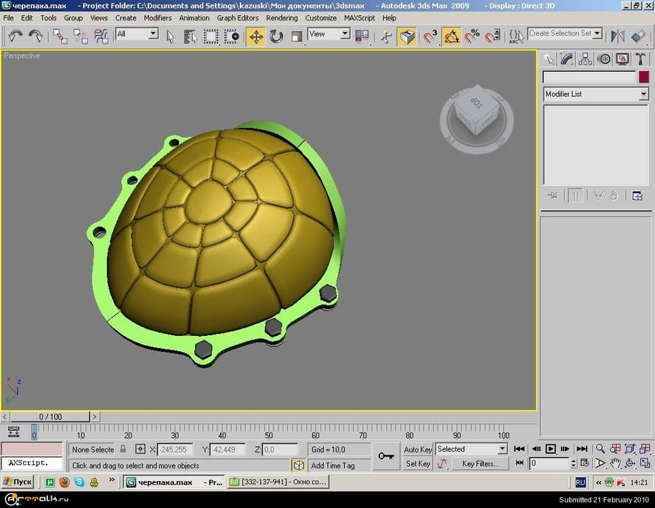
Task: Click the Set Key button
Action: [x=418, y=464]
